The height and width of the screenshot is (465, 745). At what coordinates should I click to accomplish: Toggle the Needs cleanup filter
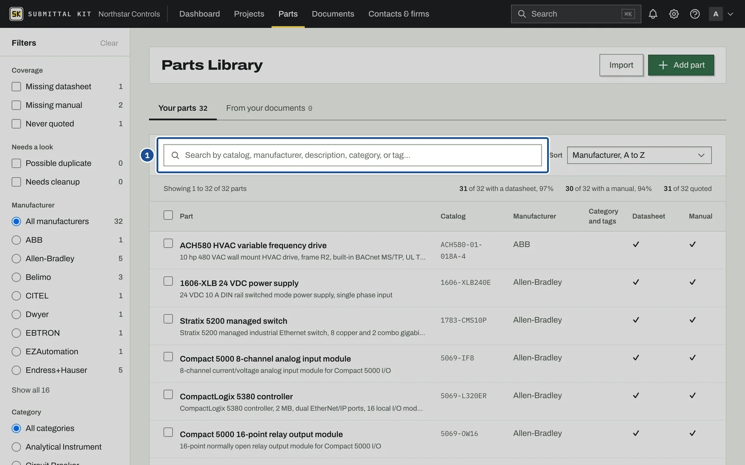coord(16,182)
